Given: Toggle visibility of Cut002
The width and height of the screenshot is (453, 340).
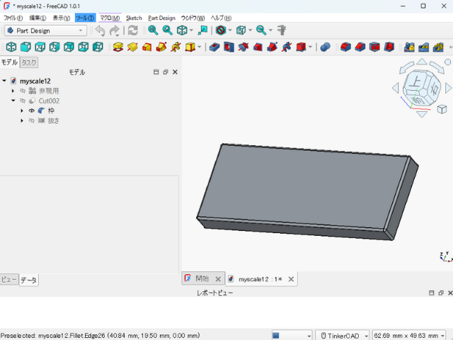Looking at the screenshot, I should pyautogui.click(x=23, y=101).
